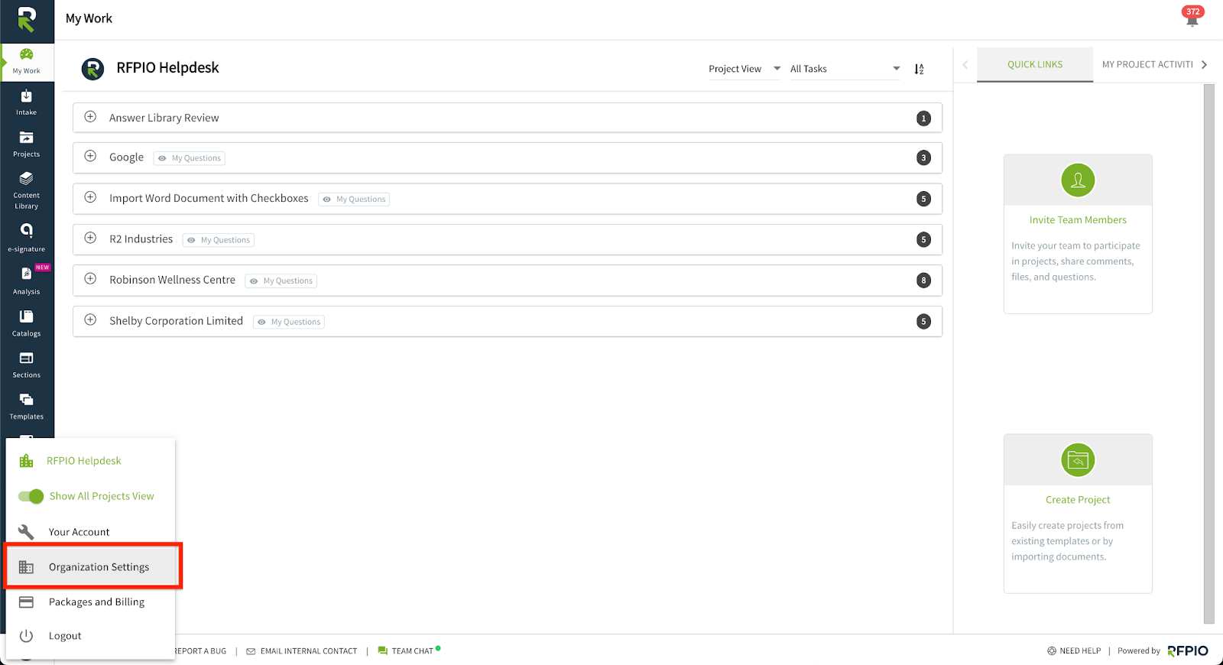Toggle My Questions on Import Word Document row
Viewport: 1223px width, 665px height.
[354, 199]
